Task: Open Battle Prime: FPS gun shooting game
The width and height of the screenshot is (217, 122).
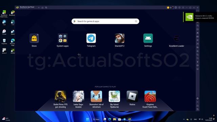Action: tap(60, 96)
